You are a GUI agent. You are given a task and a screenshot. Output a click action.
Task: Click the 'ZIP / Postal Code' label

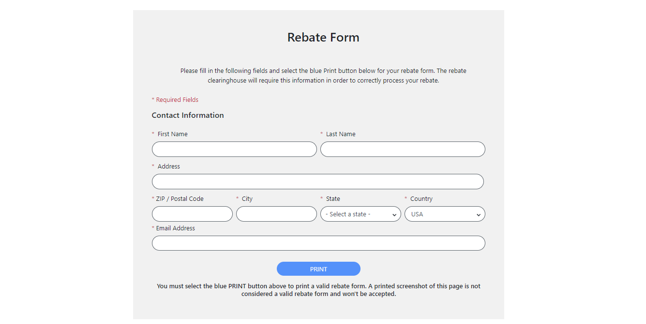coord(180,199)
